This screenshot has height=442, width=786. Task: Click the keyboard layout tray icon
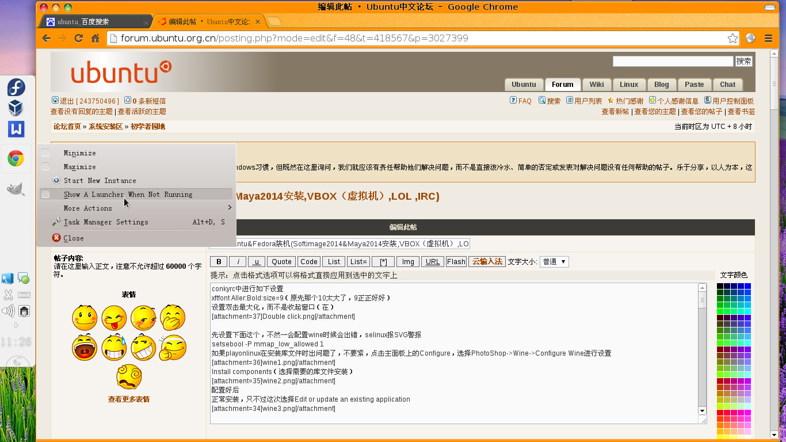(24, 295)
